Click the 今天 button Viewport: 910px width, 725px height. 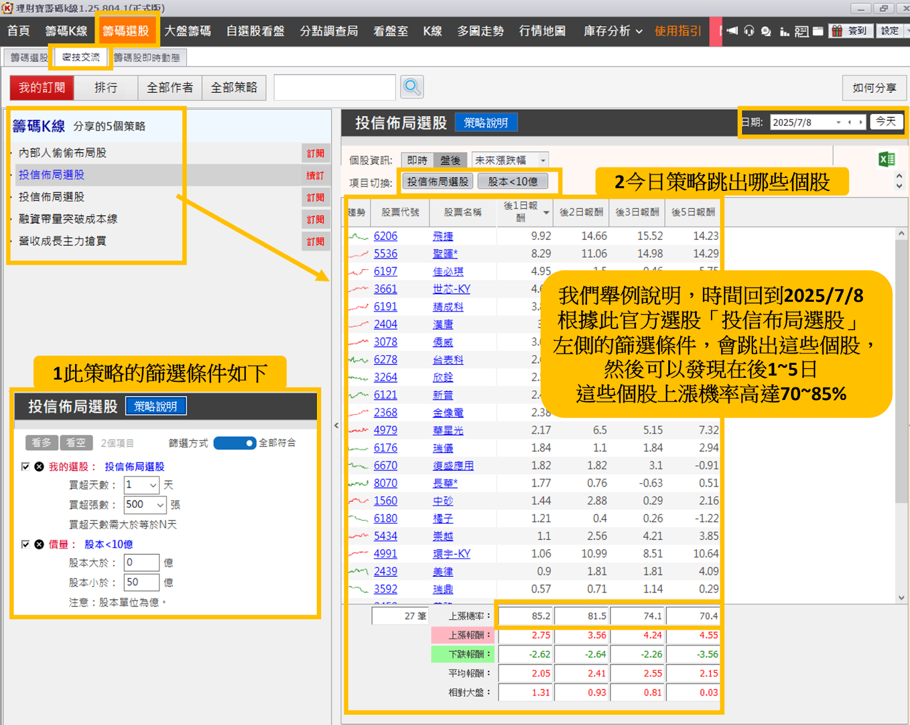[886, 122]
